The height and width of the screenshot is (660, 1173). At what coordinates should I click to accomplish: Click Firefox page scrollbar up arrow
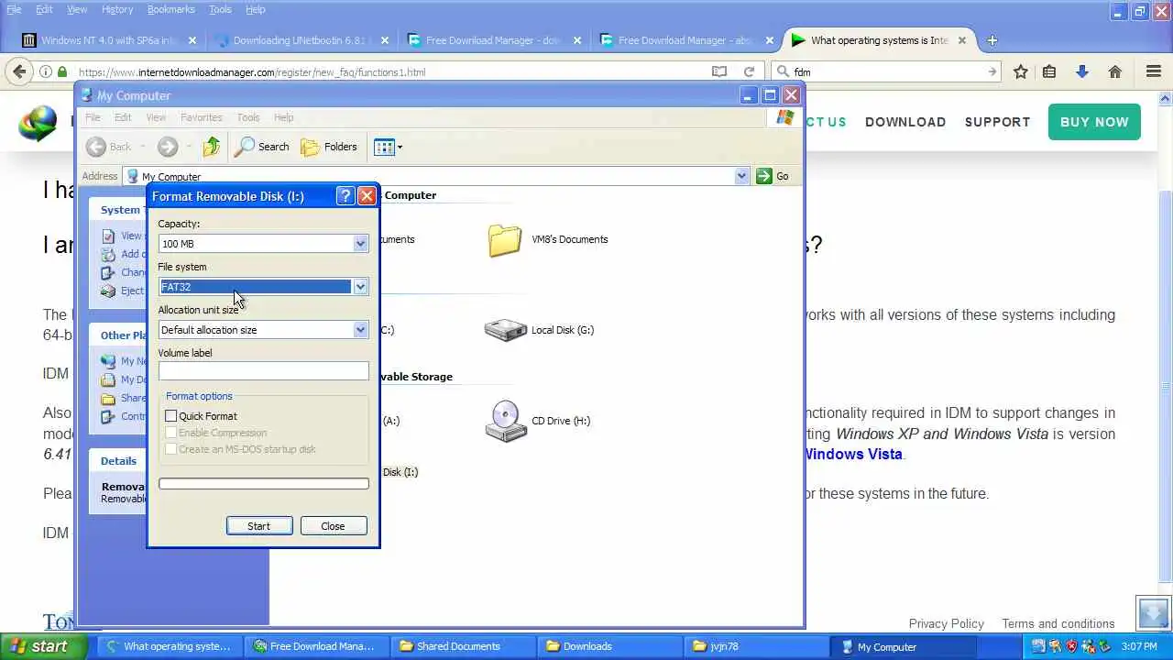pos(1166,98)
